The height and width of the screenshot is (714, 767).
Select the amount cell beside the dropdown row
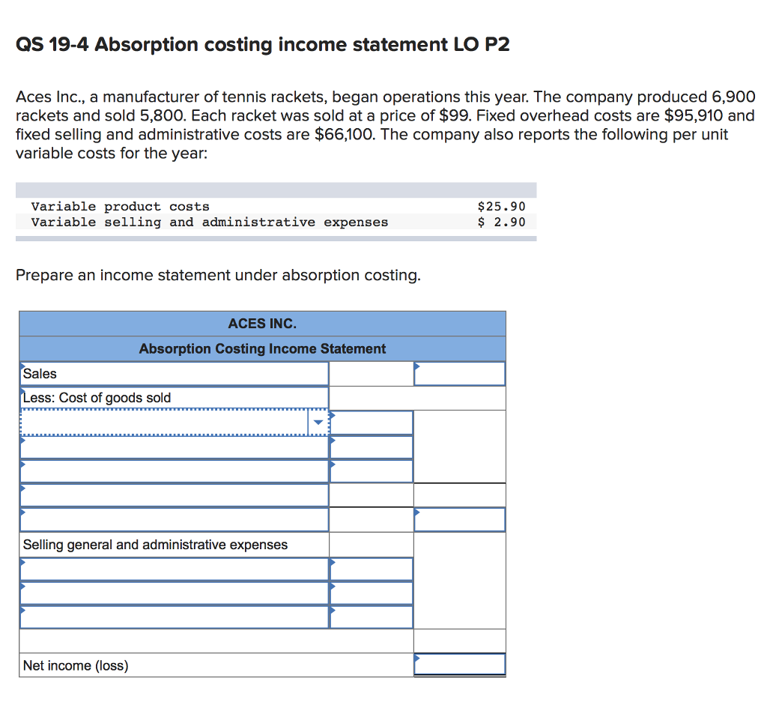click(371, 422)
